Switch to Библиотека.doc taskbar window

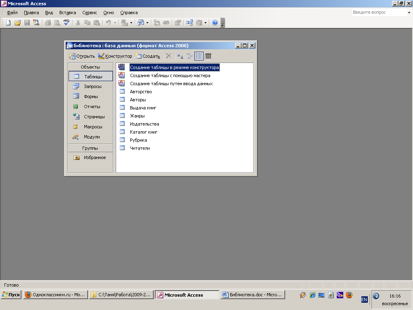point(252,295)
